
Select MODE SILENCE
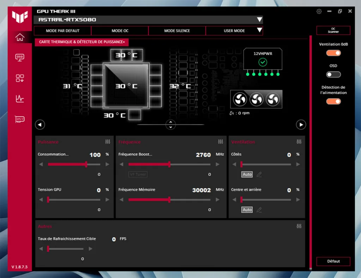(177, 31)
